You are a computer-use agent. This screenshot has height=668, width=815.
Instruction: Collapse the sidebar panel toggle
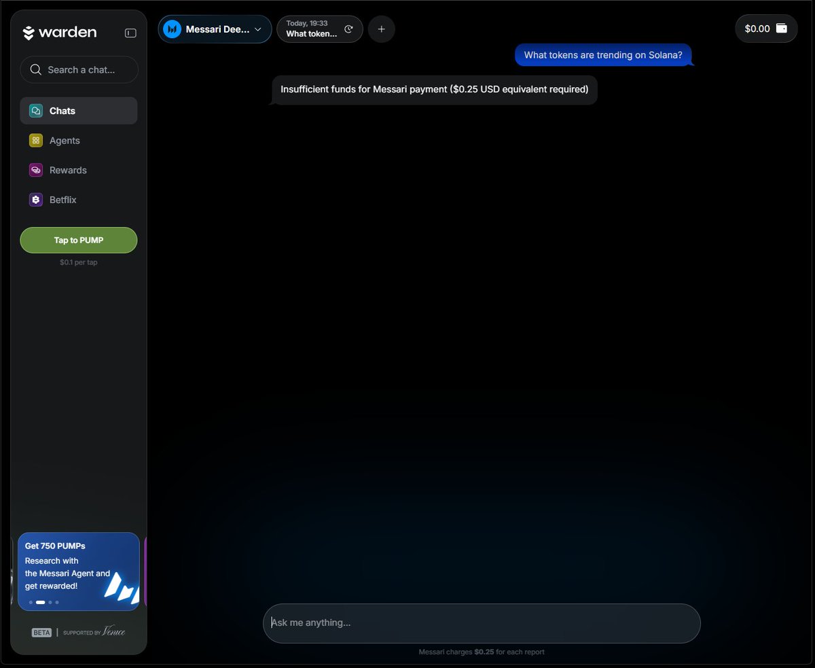(130, 33)
